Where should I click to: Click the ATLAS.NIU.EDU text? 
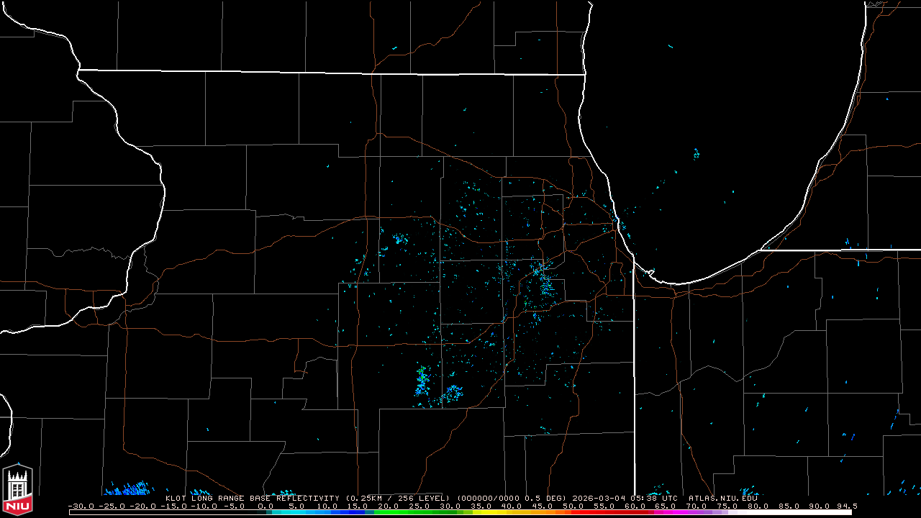(722, 498)
